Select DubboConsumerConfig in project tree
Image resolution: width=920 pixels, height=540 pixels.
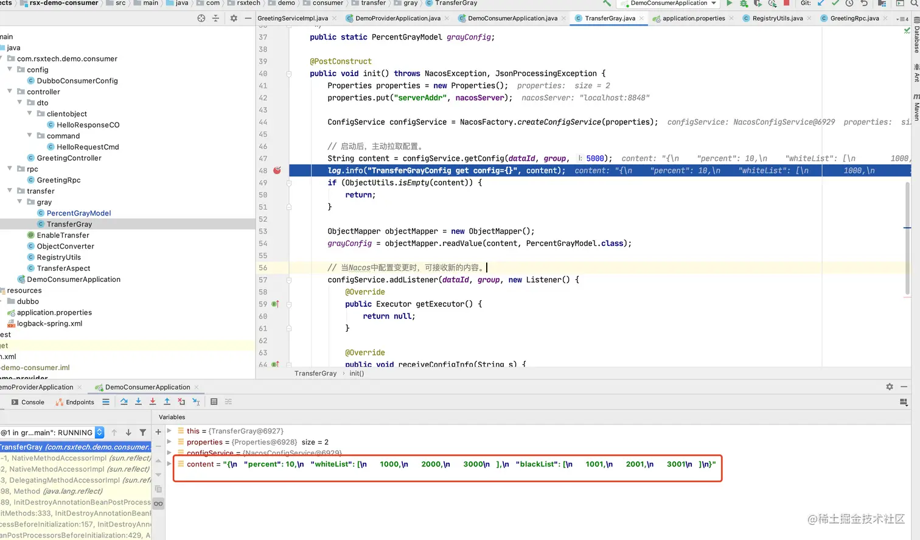[77, 80]
